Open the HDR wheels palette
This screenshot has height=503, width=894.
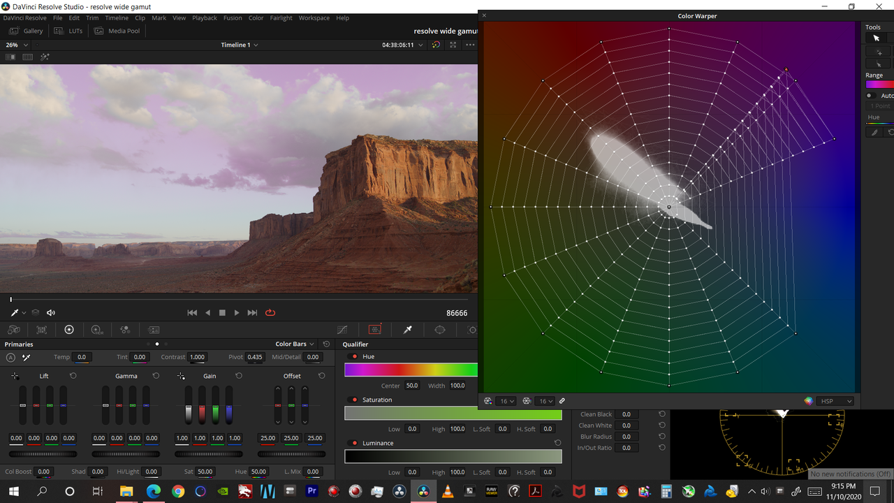tap(97, 330)
